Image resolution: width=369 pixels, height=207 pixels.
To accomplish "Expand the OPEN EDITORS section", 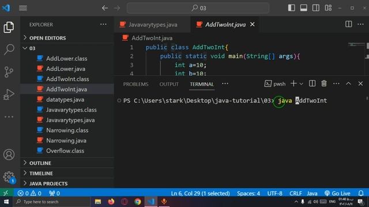I will [67, 38].
